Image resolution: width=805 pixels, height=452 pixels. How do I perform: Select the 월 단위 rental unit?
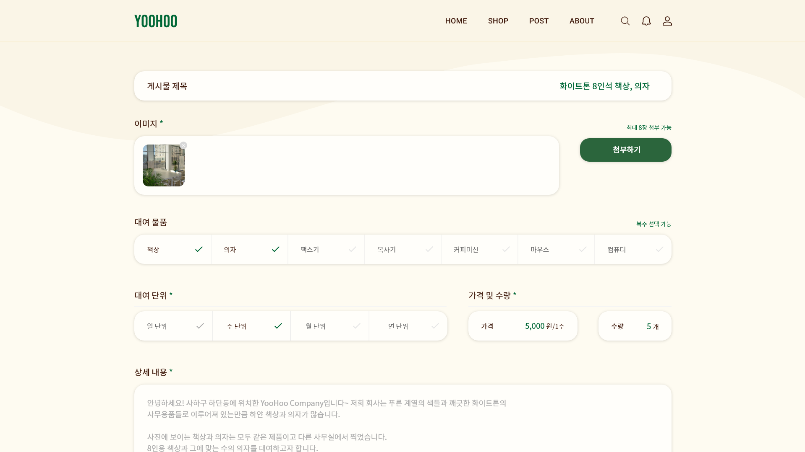(x=330, y=326)
